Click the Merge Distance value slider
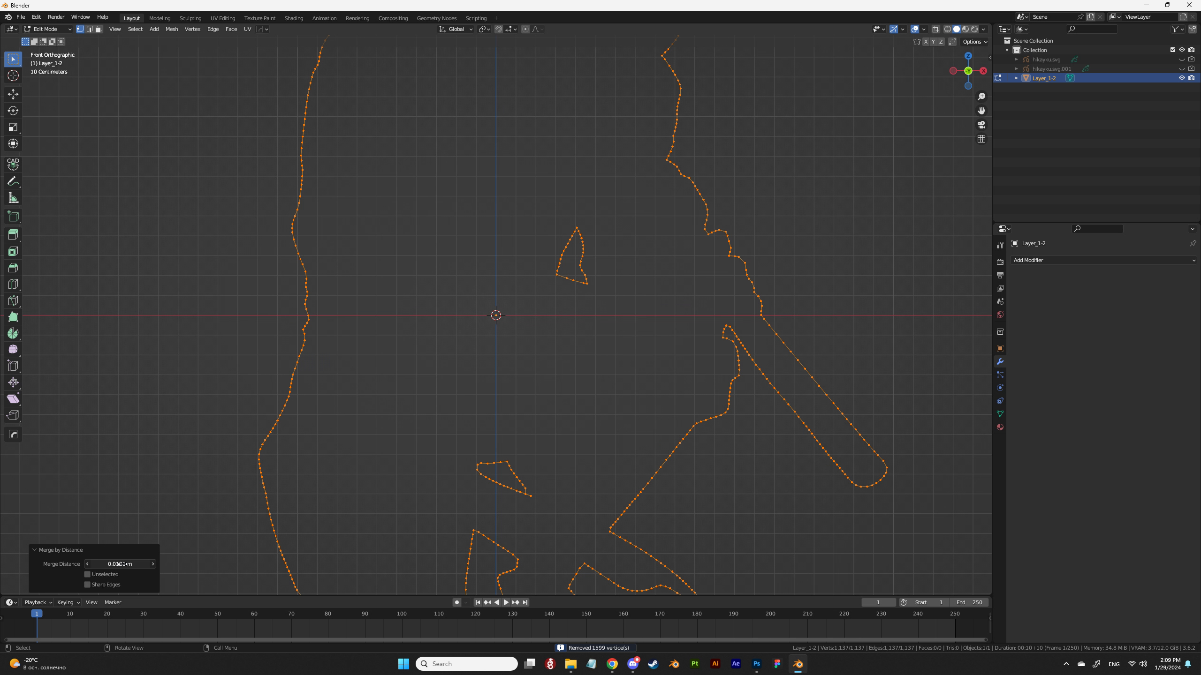This screenshot has height=675, width=1201. point(120,564)
